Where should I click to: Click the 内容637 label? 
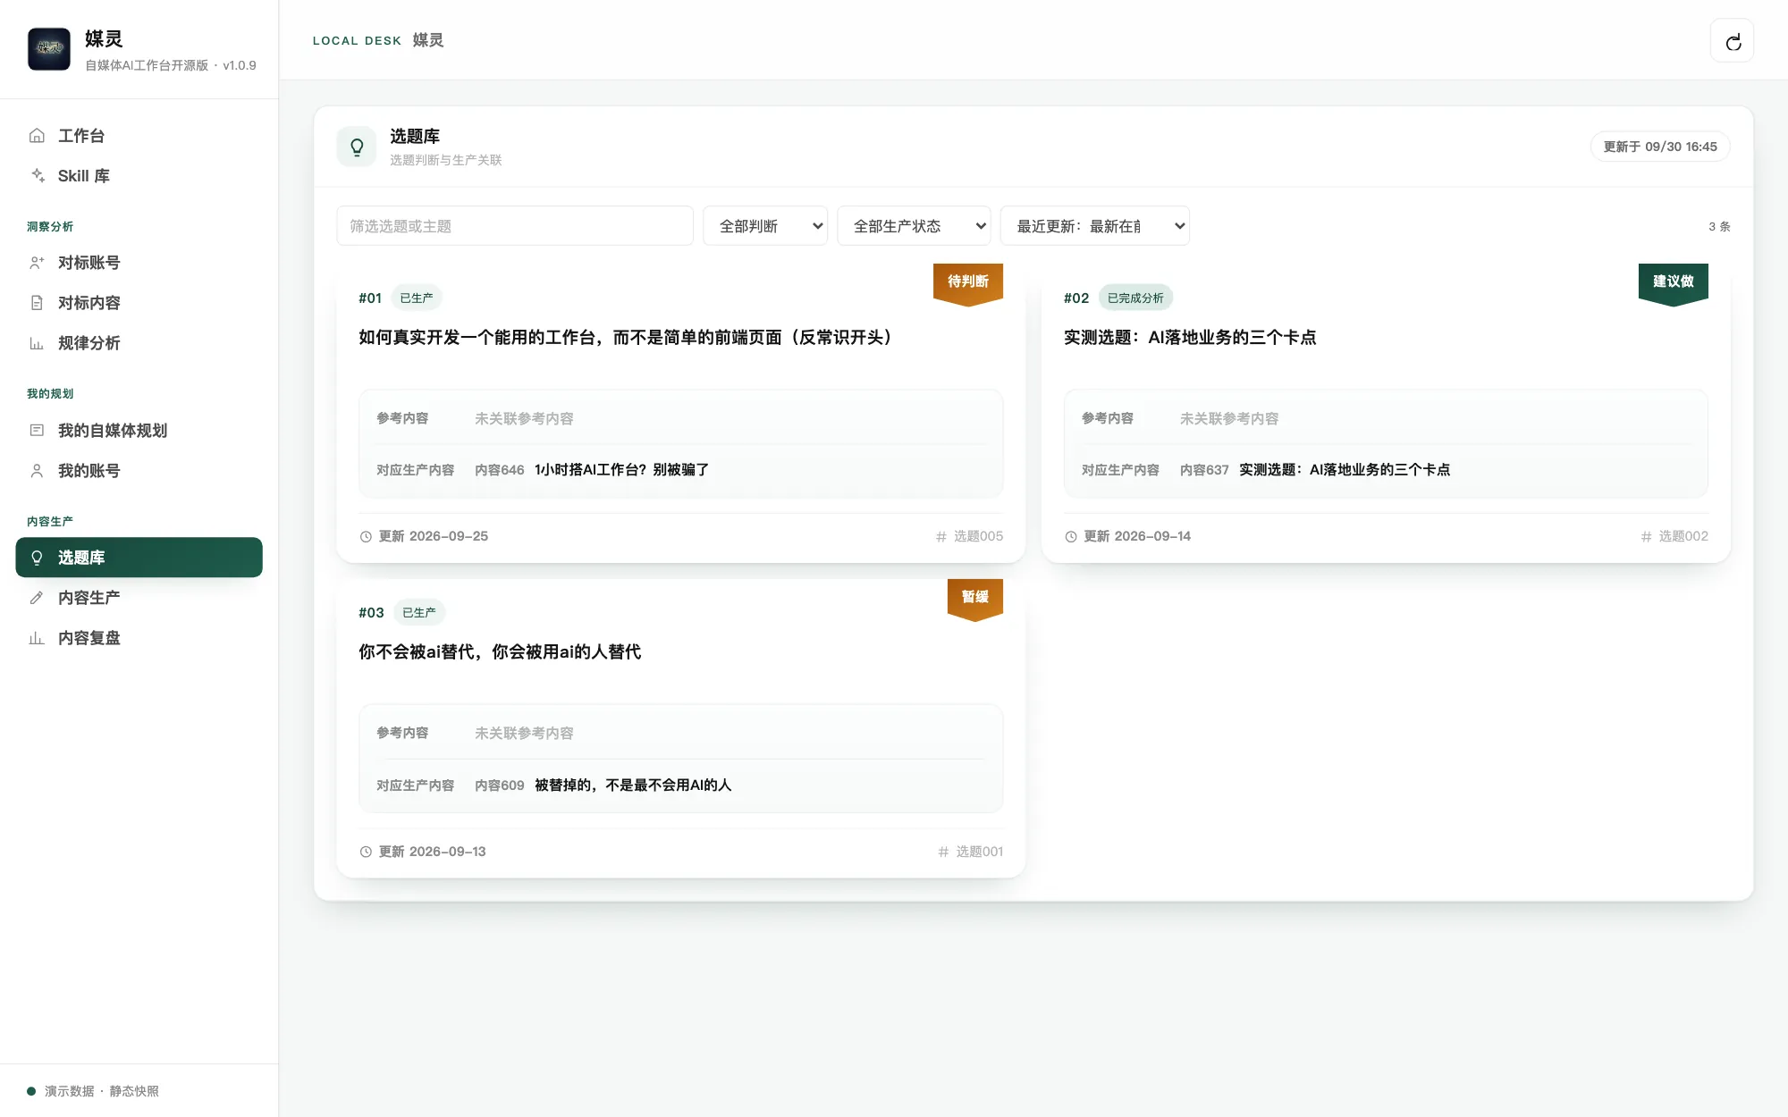(1204, 470)
